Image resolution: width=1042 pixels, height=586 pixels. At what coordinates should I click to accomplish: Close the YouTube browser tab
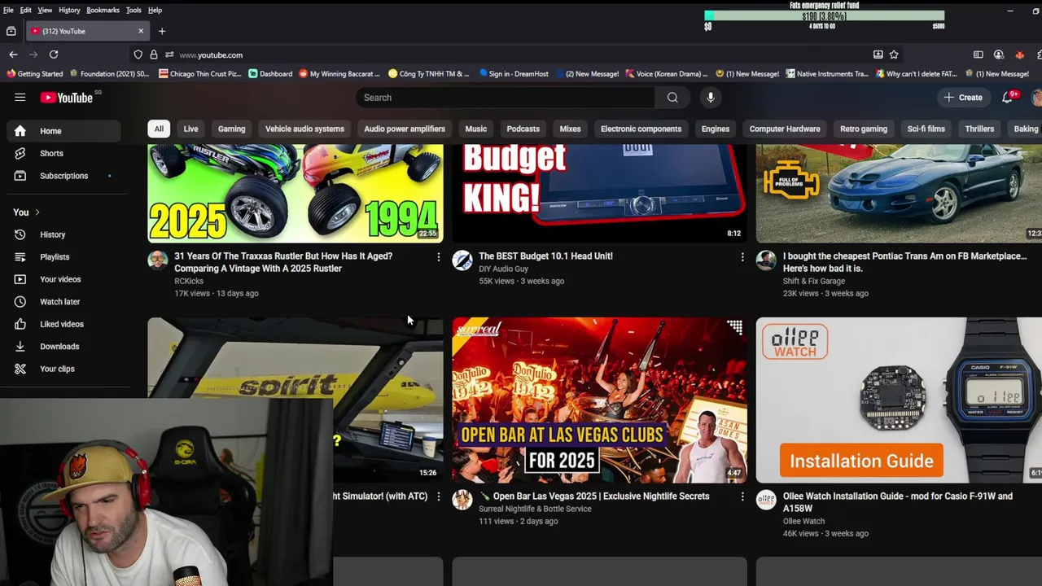[x=141, y=31]
